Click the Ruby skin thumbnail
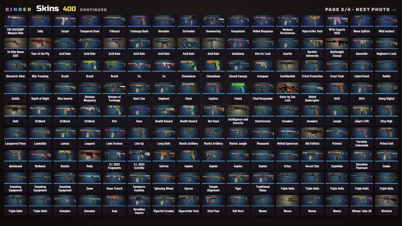 [90, 155]
